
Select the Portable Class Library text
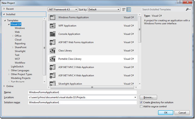[70, 59]
